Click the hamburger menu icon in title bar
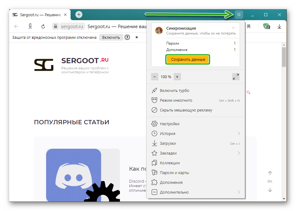Image resolution: width=296 pixels, height=211 pixels. (239, 14)
